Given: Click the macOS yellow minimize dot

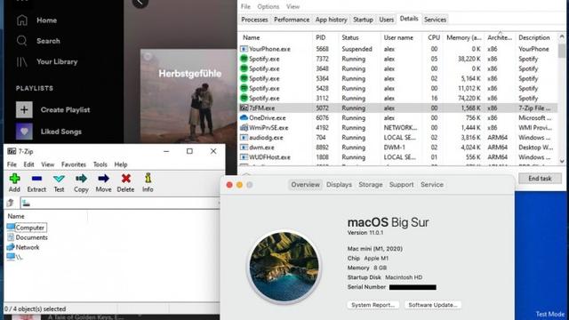Looking at the screenshot, I should click(x=239, y=185).
